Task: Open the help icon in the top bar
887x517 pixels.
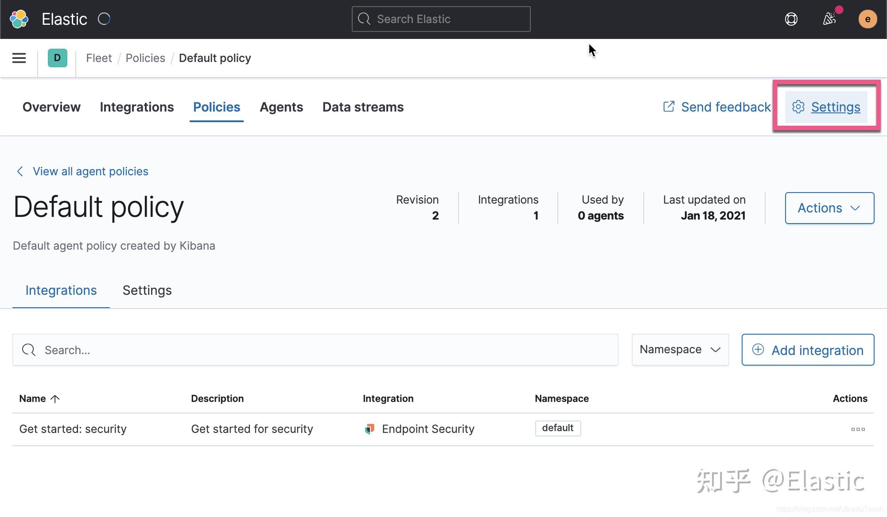Action: click(791, 19)
